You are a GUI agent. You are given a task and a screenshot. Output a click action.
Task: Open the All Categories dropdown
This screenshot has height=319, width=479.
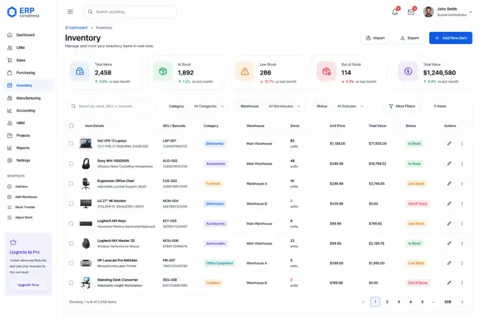point(209,106)
